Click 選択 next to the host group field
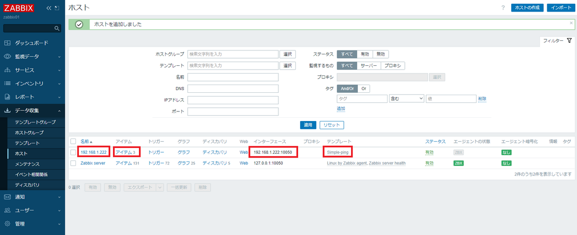 (x=288, y=54)
